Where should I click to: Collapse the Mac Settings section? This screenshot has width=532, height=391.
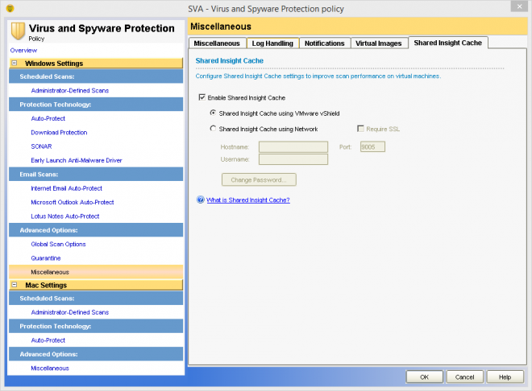[x=15, y=285]
